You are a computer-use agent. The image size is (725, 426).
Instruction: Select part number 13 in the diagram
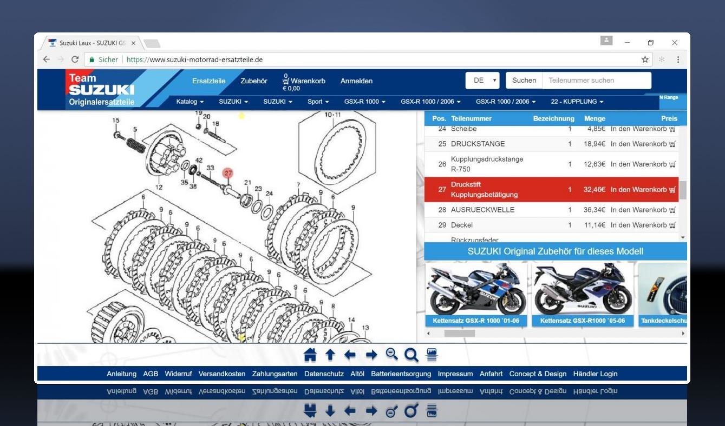[365, 328]
